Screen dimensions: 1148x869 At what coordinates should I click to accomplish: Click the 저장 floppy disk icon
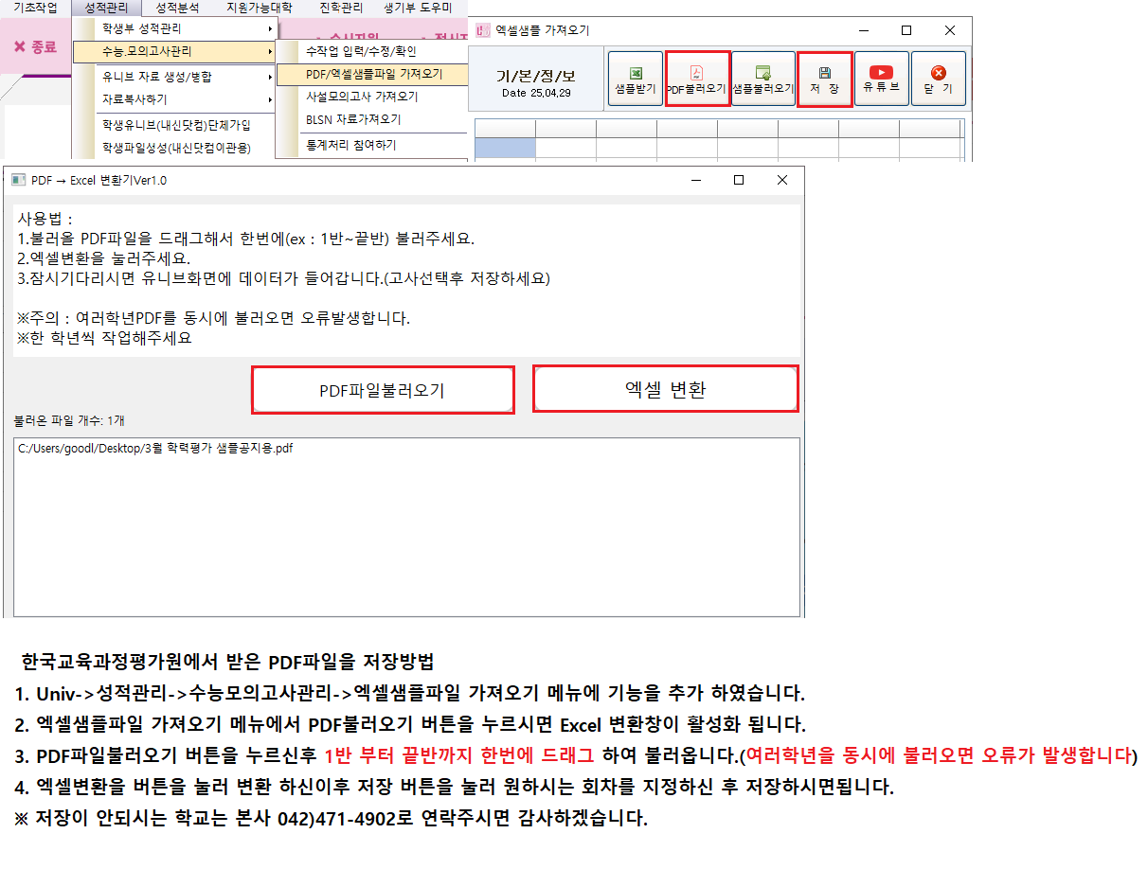click(824, 78)
